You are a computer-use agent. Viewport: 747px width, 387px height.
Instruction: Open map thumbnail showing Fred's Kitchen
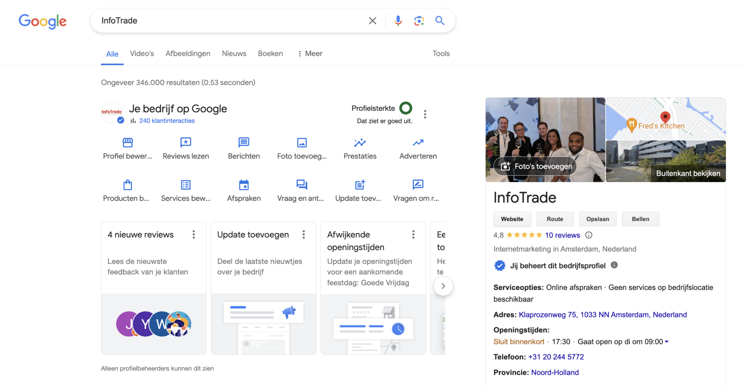666,119
